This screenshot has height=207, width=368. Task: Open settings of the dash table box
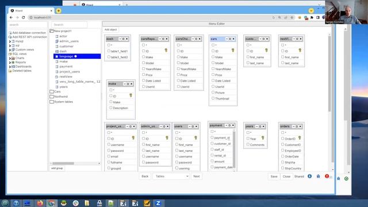click(x=124, y=39)
